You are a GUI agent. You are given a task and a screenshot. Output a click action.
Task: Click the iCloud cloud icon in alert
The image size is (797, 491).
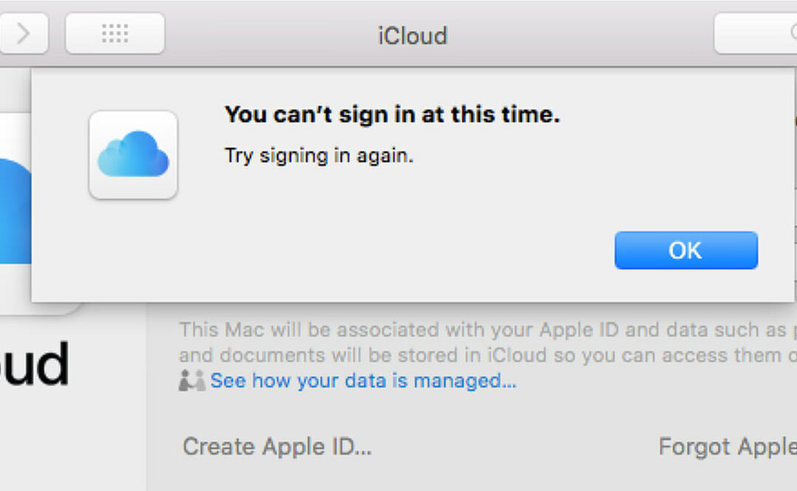133,154
